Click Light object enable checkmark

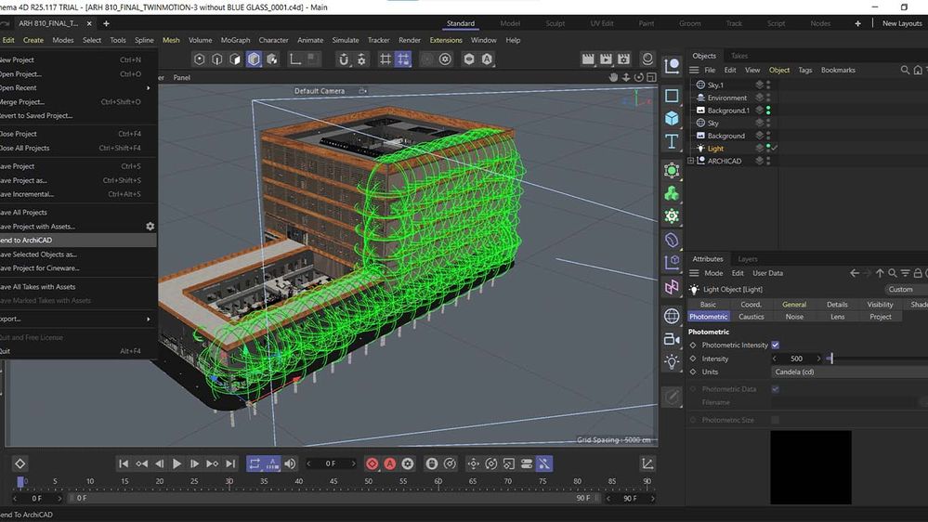pos(775,148)
